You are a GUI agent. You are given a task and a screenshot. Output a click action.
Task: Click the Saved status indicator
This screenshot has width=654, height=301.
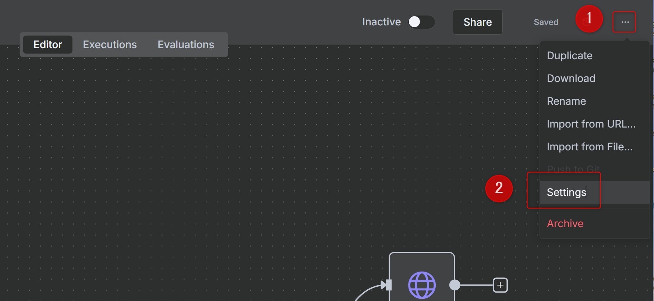point(546,22)
